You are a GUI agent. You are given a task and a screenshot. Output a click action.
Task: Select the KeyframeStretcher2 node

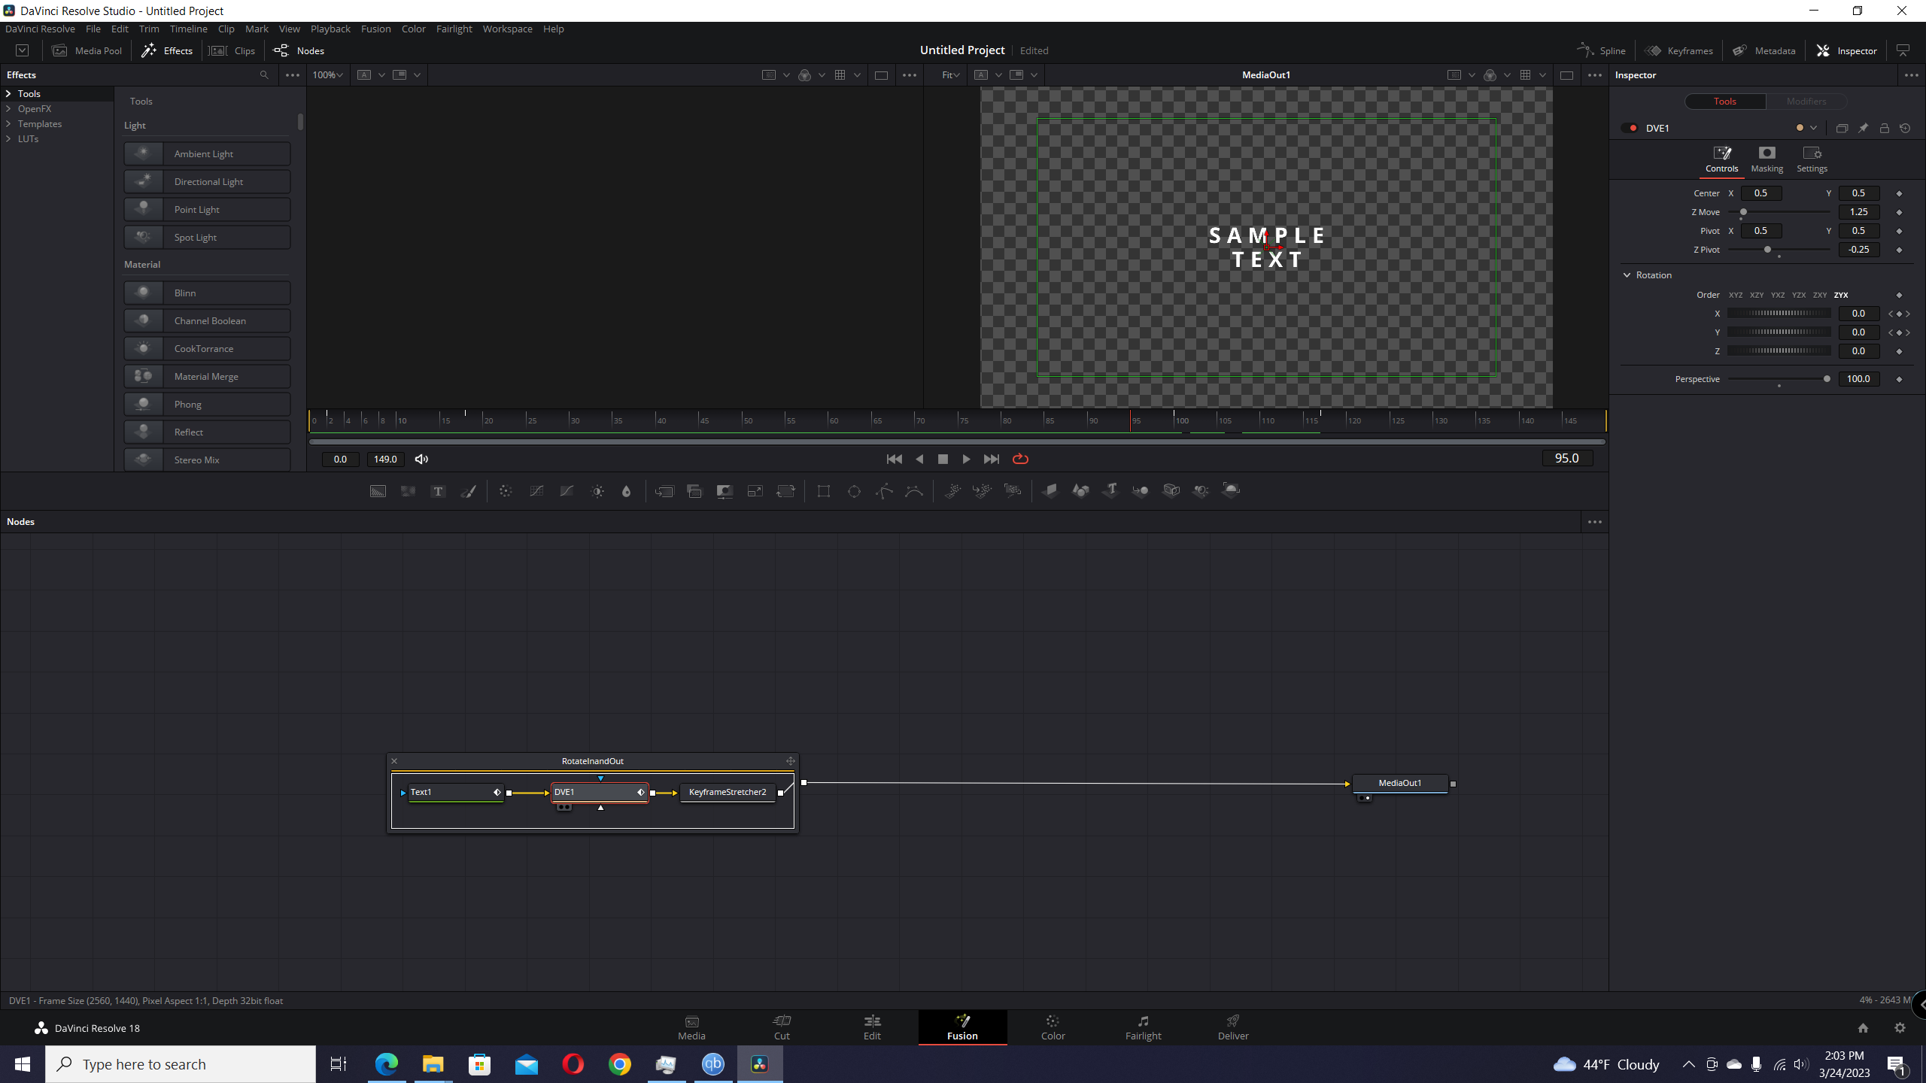728,793
